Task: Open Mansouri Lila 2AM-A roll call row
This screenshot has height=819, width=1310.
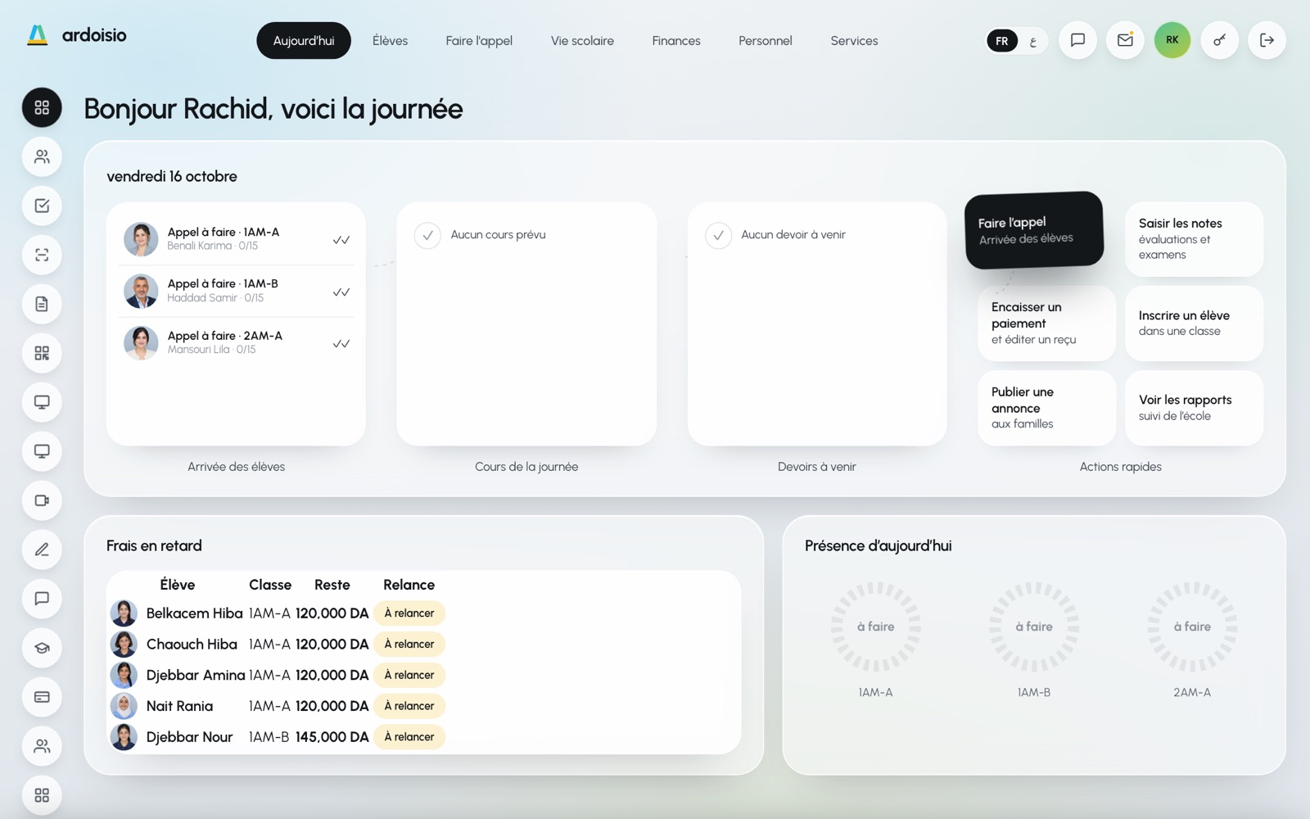Action: pos(237,343)
